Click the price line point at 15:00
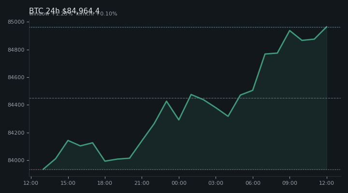 point(68,140)
